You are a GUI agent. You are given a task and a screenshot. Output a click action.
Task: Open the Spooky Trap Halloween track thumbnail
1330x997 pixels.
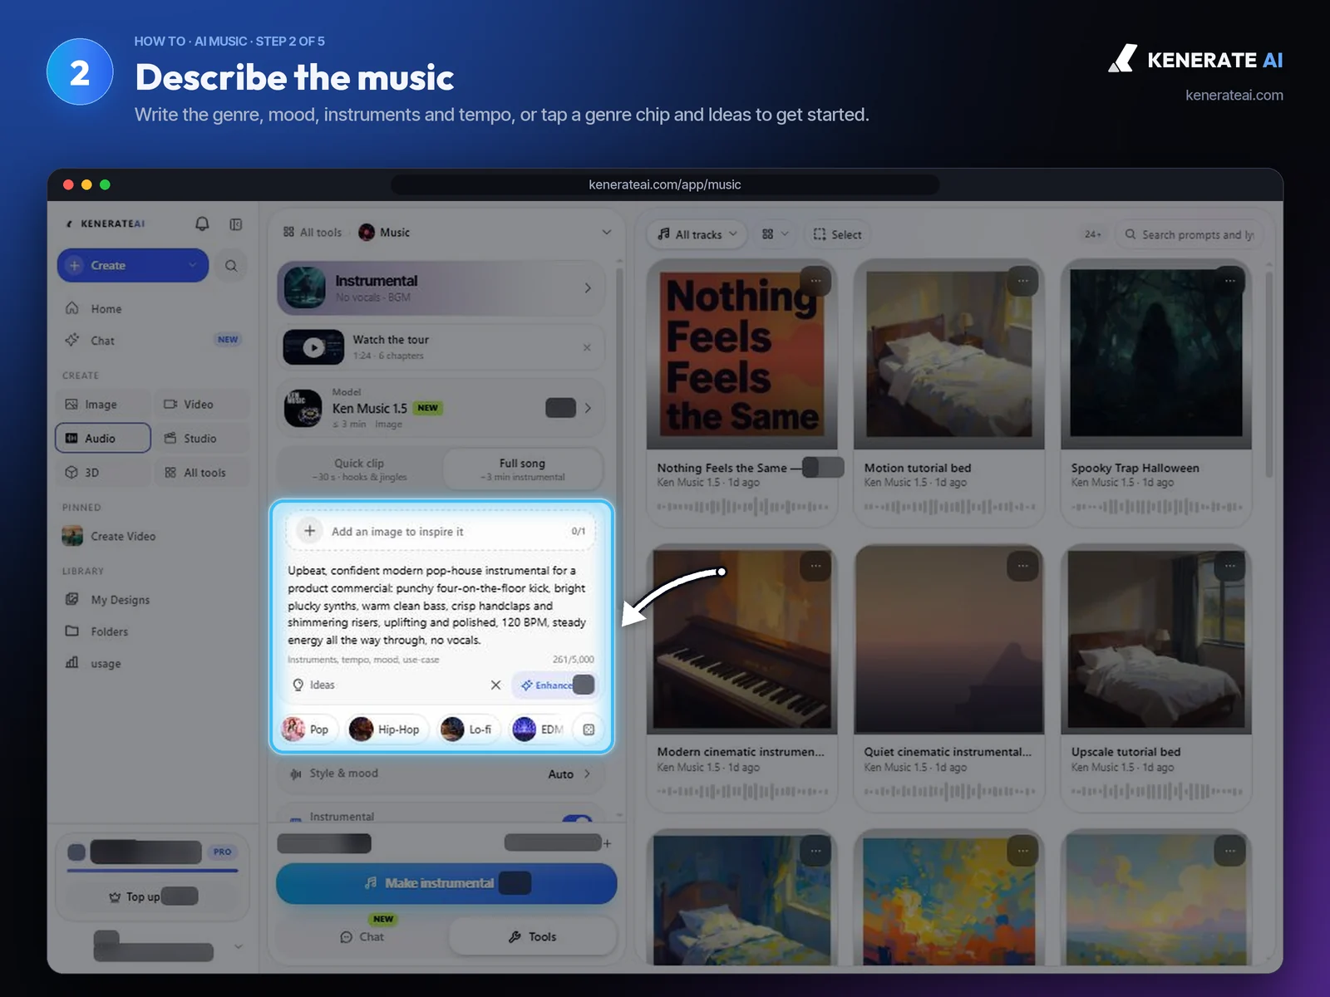1156,355
